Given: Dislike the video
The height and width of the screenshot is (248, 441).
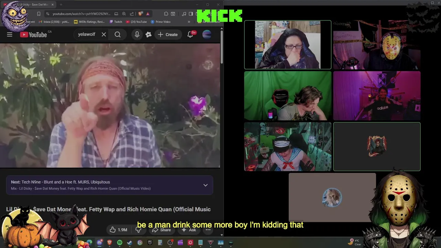Looking at the screenshot, I should point(139,230).
